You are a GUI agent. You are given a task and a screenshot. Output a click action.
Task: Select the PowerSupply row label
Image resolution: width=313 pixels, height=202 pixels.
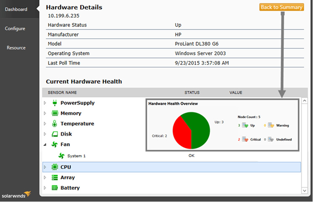point(77,103)
